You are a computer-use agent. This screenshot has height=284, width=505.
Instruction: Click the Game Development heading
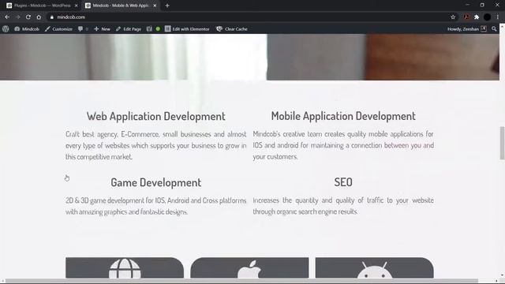tap(156, 182)
